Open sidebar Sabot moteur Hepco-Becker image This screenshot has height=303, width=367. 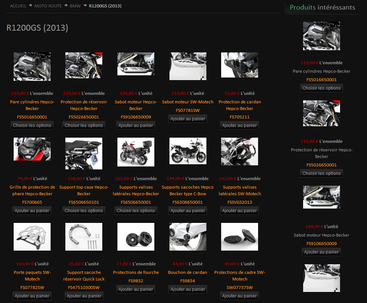(321, 197)
